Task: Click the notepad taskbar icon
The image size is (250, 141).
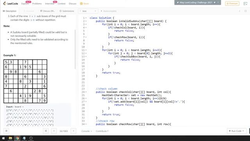Action: click(x=24, y=138)
